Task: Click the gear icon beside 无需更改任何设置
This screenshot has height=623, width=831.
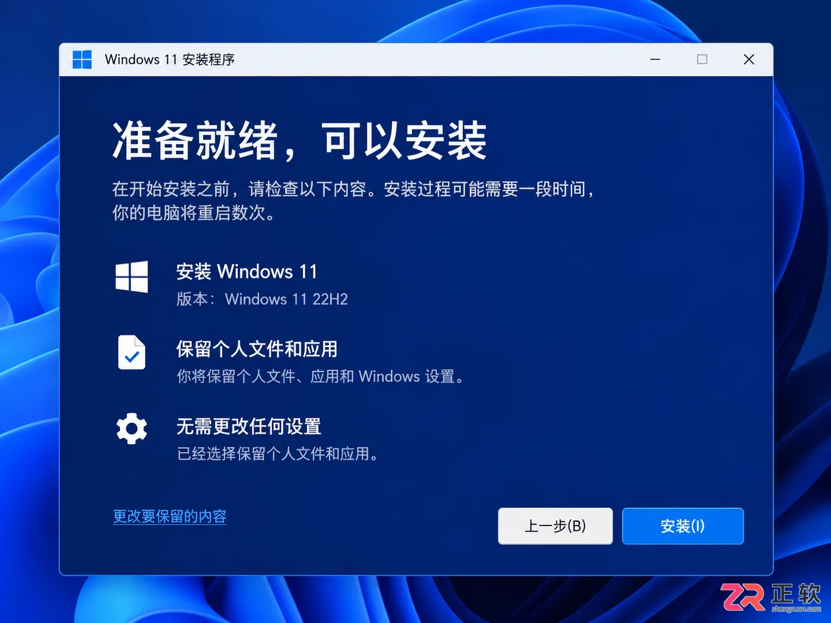Action: pos(132,429)
